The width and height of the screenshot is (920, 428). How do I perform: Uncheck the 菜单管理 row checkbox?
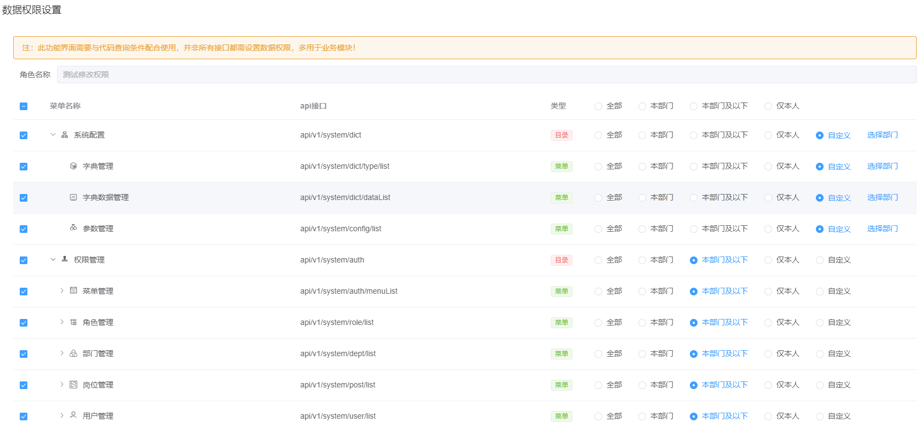[24, 292]
